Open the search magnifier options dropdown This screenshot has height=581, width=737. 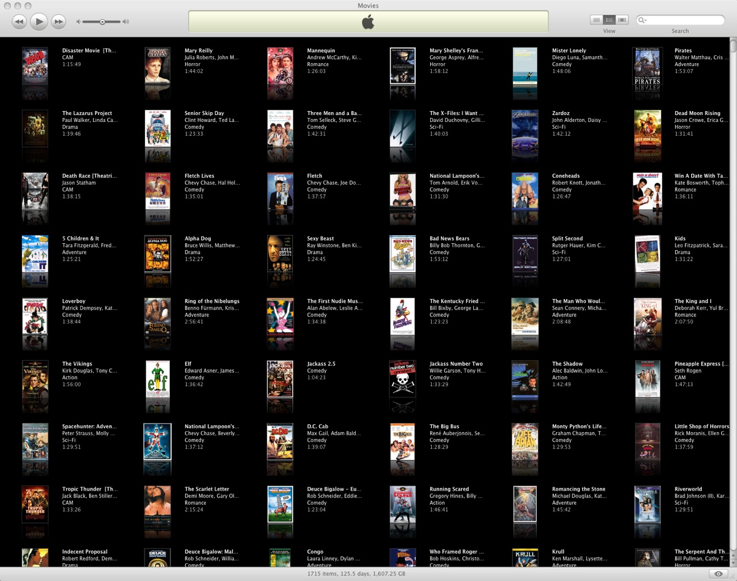(642, 20)
